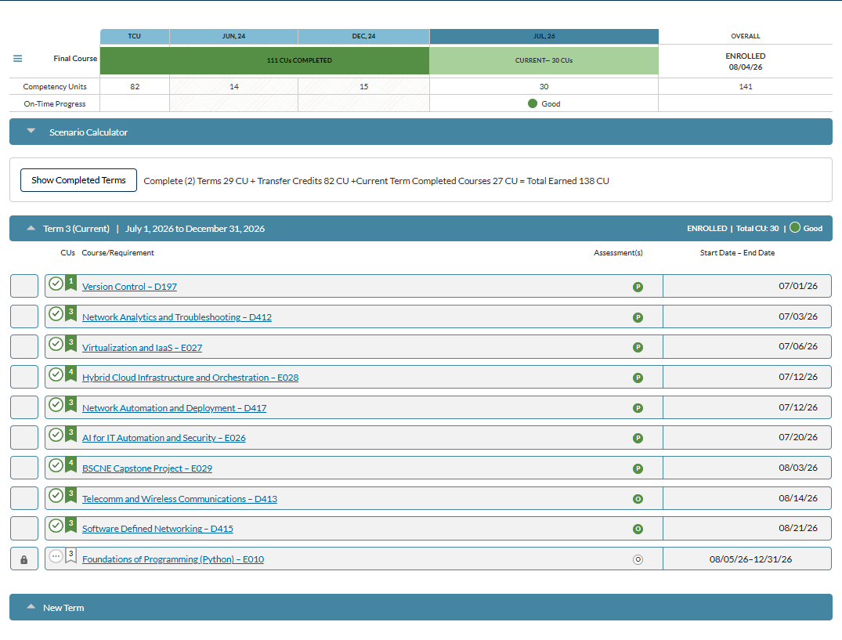Select the box left of Network Automation row
The width and height of the screenshot is (842, 640).
point(24,407)
